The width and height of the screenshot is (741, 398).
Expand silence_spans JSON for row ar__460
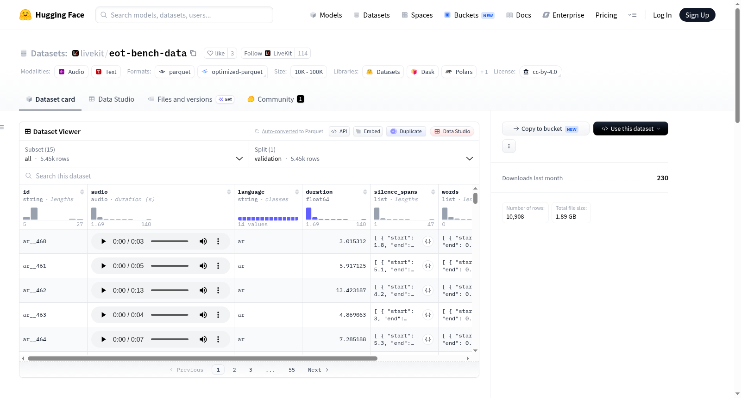tap(428, 241)
